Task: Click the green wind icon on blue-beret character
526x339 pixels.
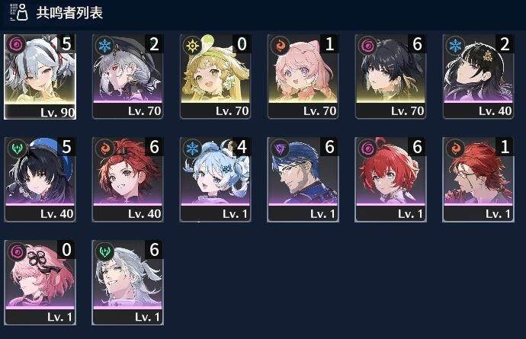Action: 17,148
